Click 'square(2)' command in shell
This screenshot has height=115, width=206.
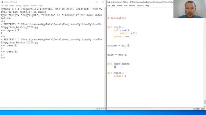[14, 30]
